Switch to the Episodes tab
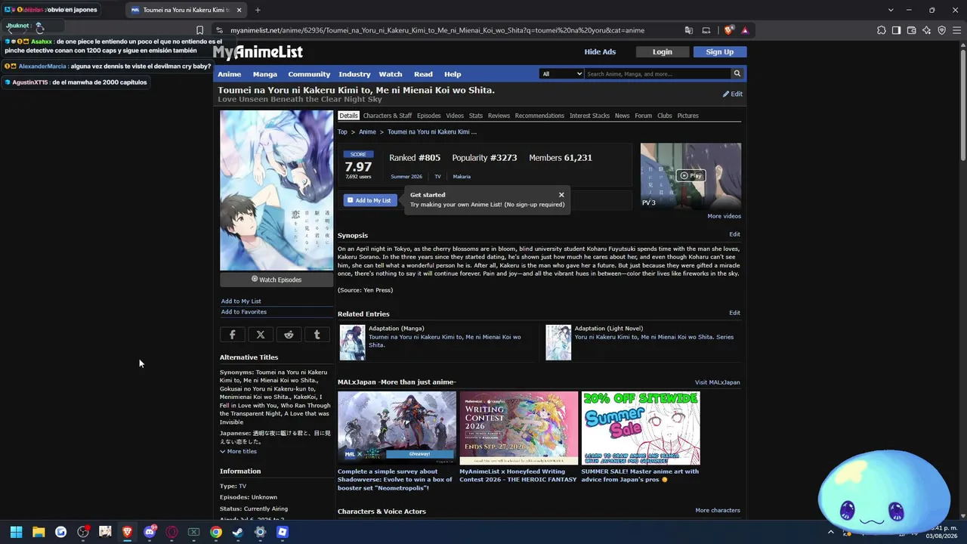 click(429, 116)
